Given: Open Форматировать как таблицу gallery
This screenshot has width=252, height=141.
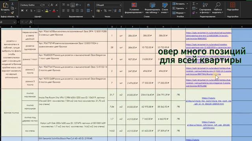Looking at the screenshot, I should coord(152,8).
